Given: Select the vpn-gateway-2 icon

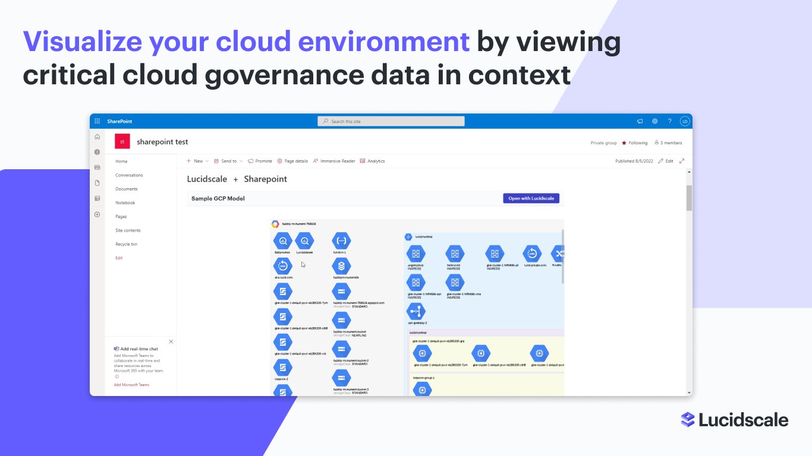Looking at the screenshot, I should 416,311.
